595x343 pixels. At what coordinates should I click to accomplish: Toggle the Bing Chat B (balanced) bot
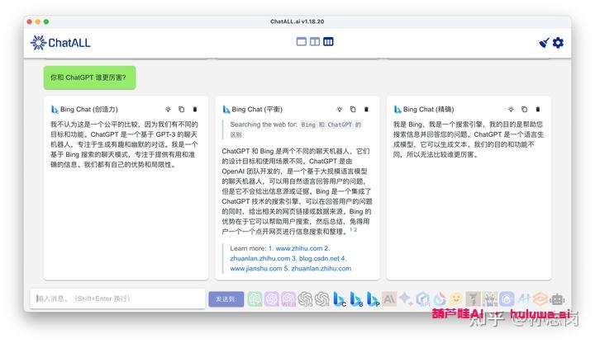[356, 299]
